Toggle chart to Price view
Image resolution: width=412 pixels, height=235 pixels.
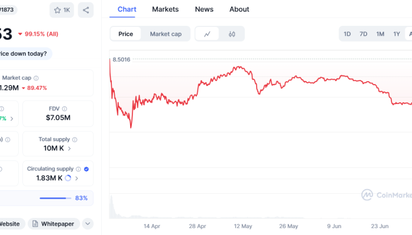tap(126, 34)
